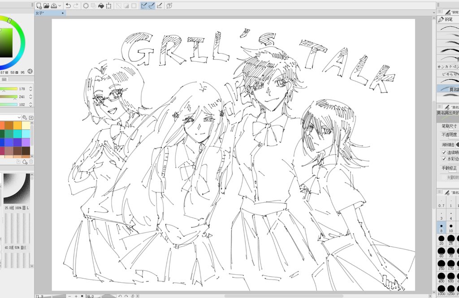Viewport: 459px width, 298px height.
Task: Open the color set dropdown
Action: point(11,117)
